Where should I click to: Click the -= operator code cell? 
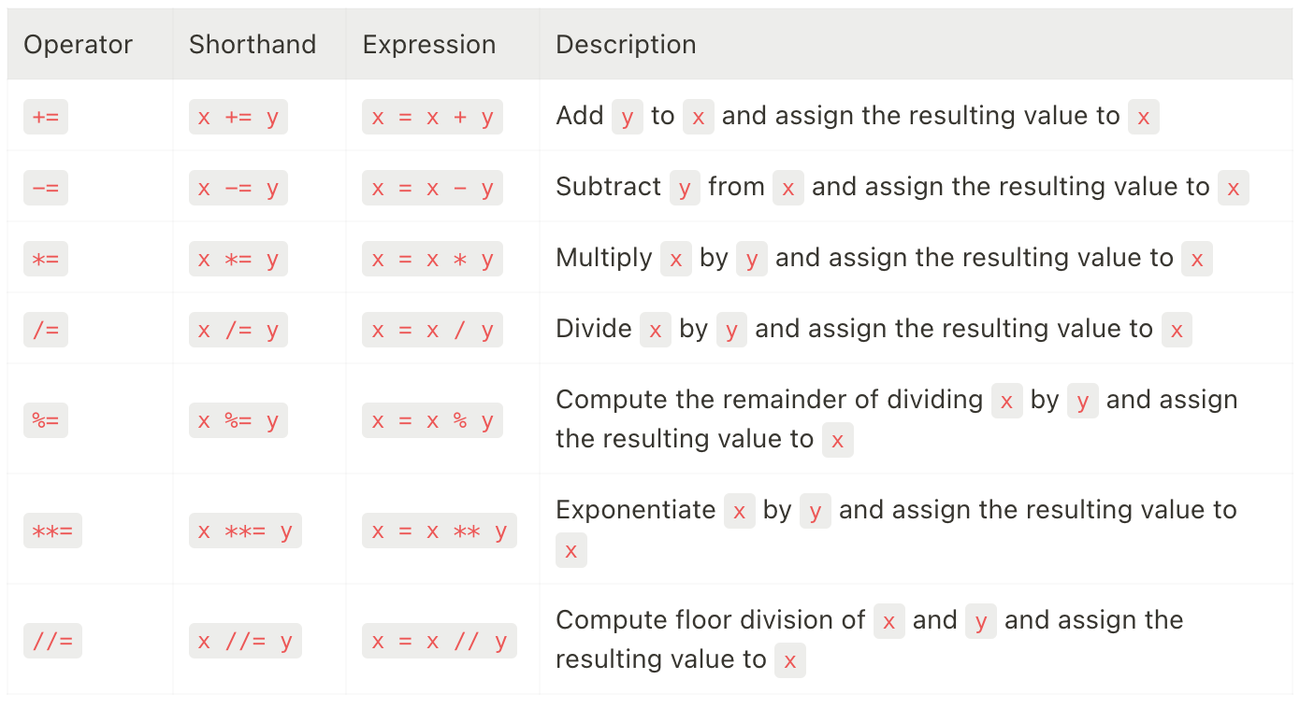[x=46, y=188]
